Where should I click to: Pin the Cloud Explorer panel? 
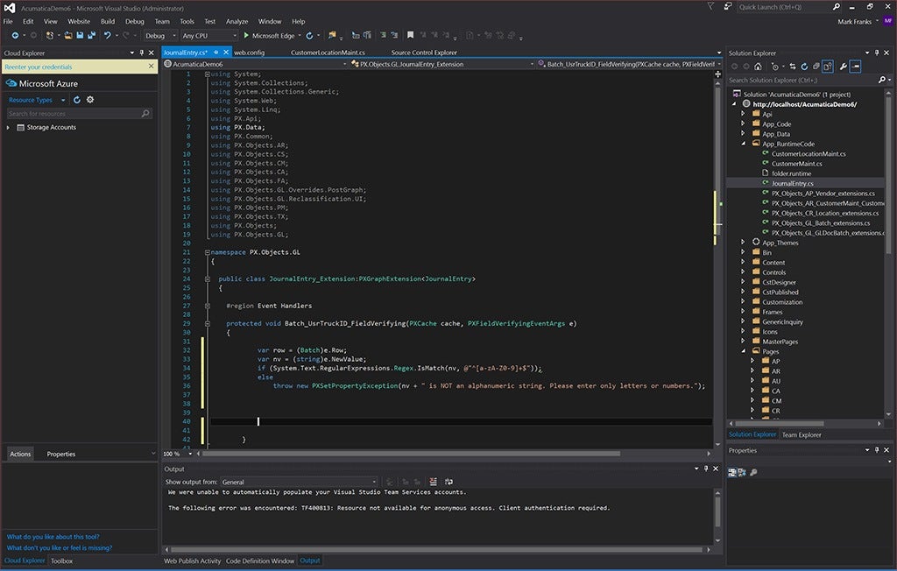(142, 53)
